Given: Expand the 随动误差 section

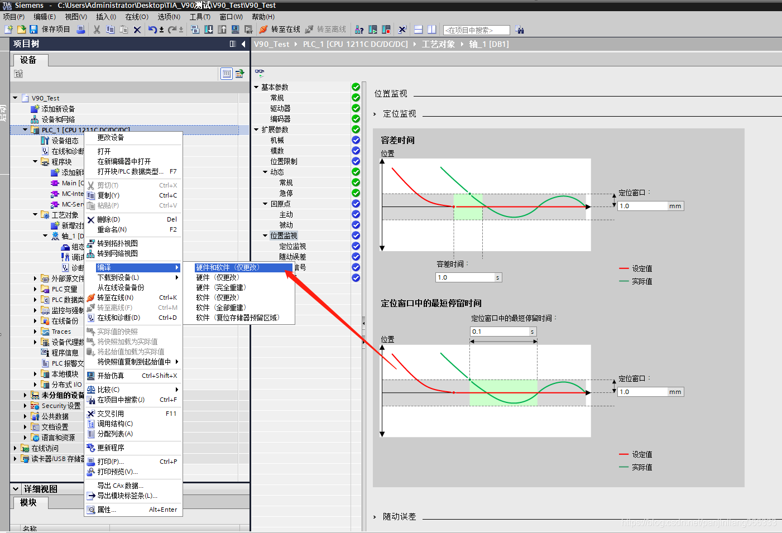Looking at the screenshot, I should (375, 517).
